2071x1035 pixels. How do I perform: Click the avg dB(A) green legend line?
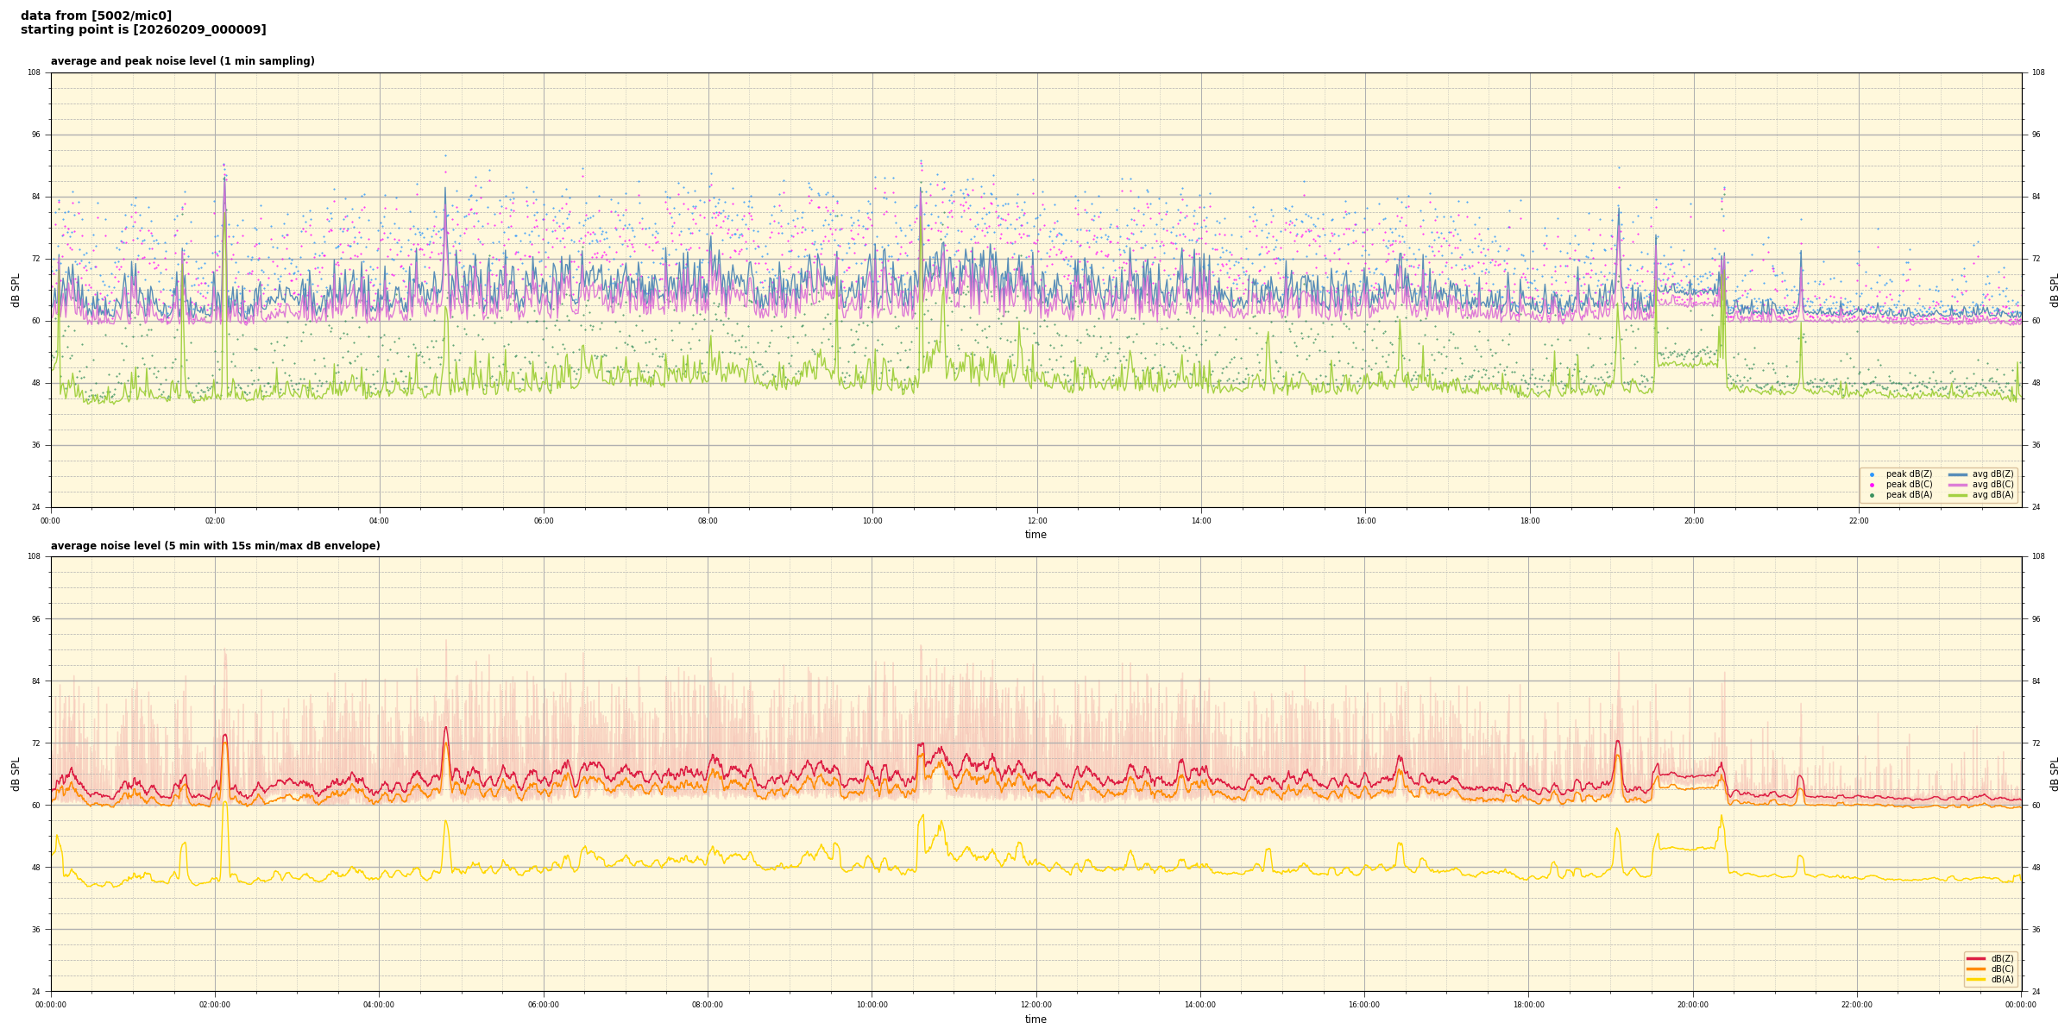(x=1957, y=495)
